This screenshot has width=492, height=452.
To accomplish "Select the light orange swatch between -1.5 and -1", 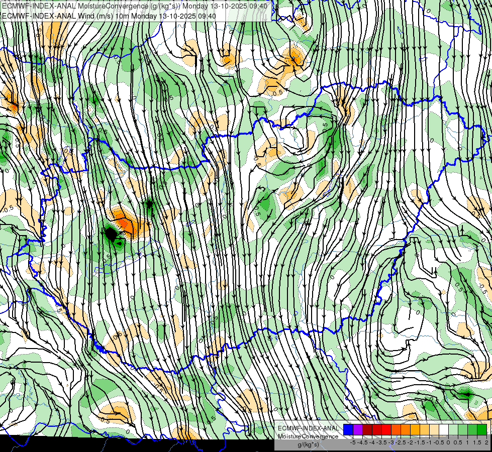I will pos(425,429).
